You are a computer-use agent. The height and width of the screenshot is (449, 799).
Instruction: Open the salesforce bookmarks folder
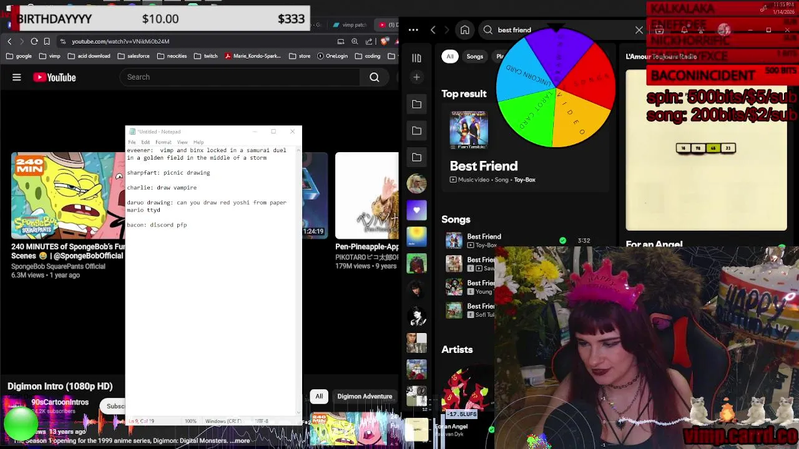click(133, 56)
